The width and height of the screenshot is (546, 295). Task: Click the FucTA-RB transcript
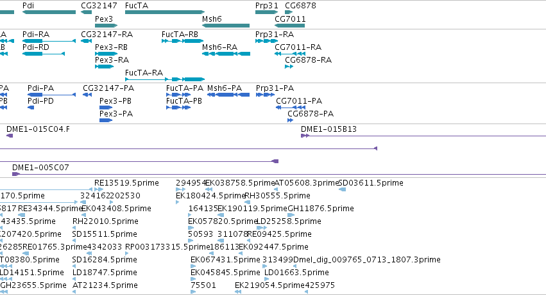182,41
